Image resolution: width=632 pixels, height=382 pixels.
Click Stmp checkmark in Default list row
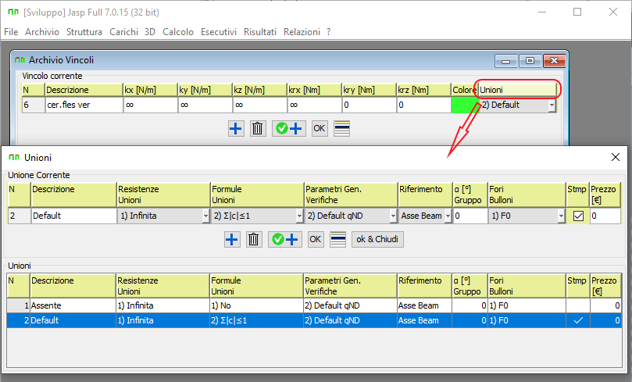tap(578, 320)
